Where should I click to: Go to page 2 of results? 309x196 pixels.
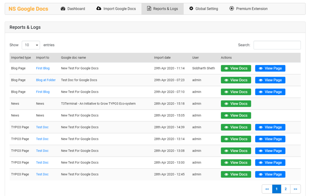285,189
